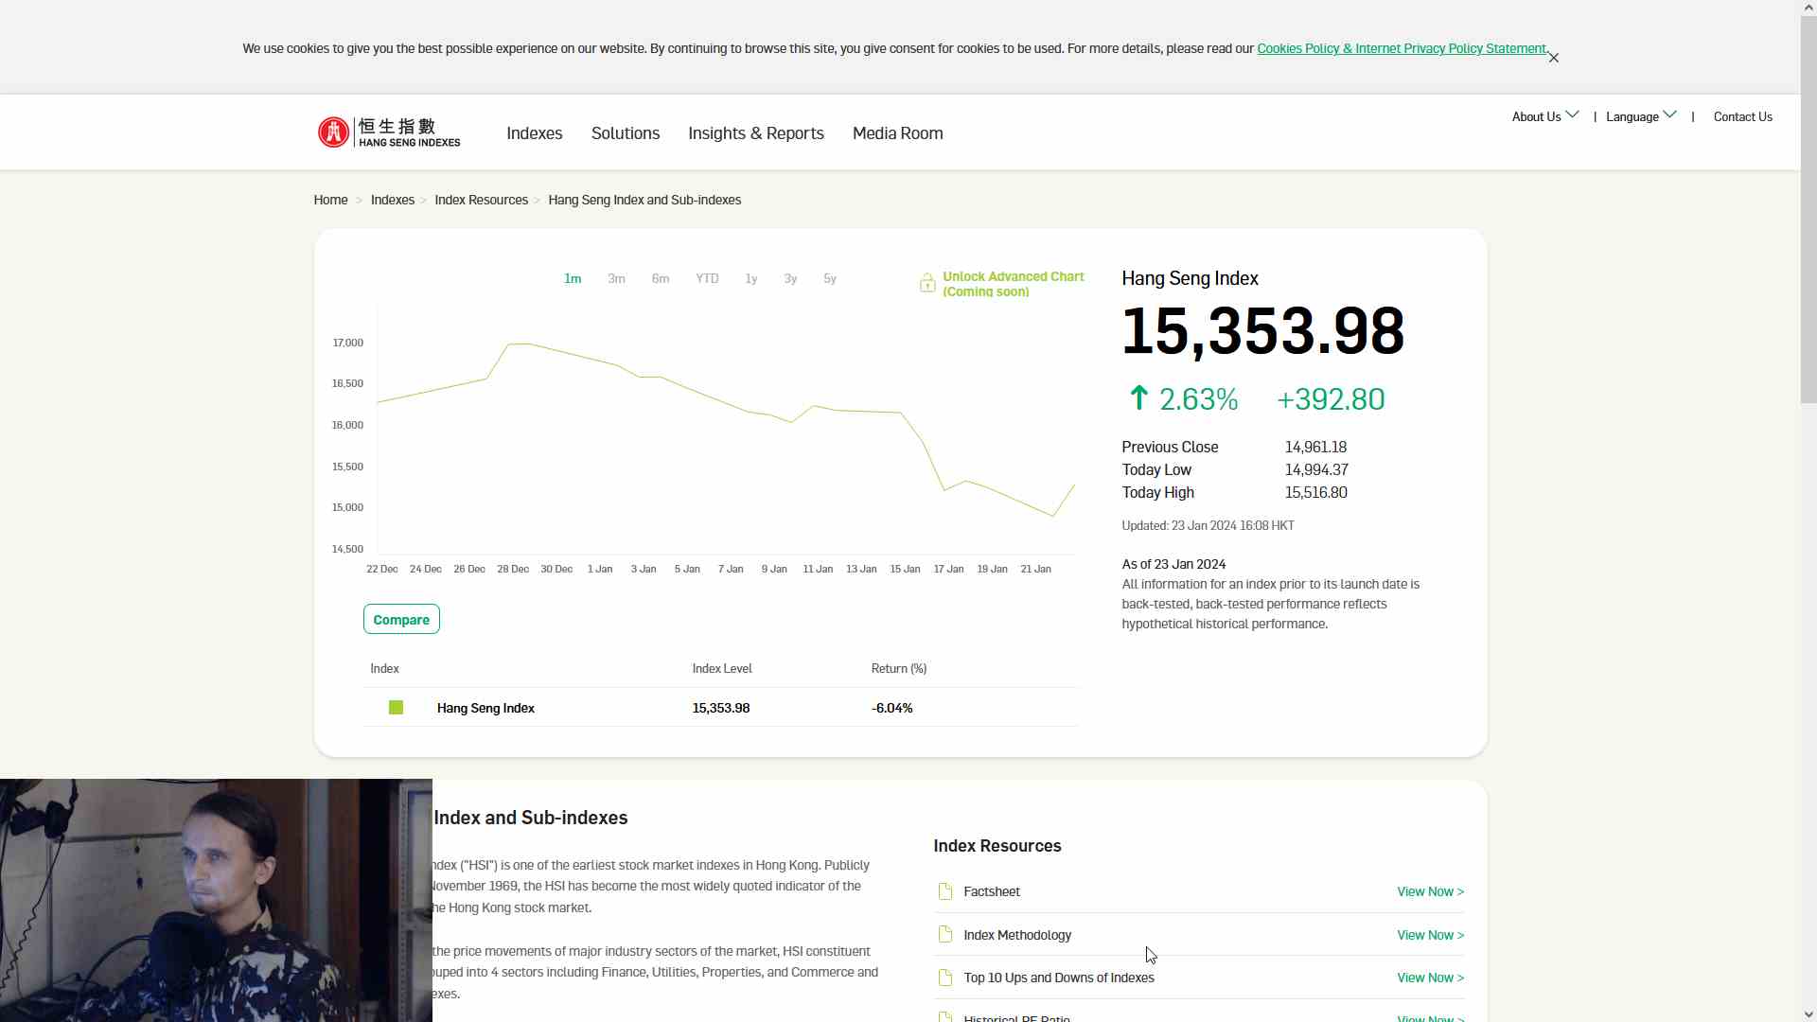
Task: Click the Index Resources breadcrumb
Action: coord(481,200)
